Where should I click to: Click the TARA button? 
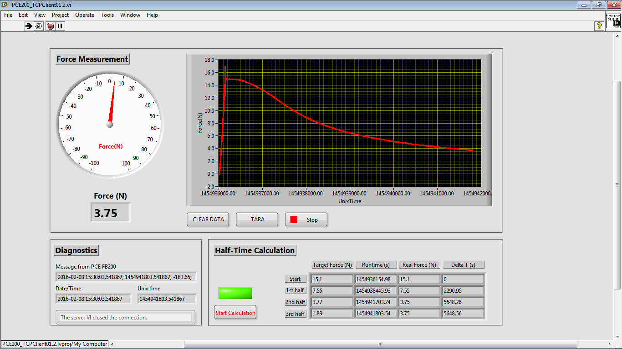coord(257,219)
